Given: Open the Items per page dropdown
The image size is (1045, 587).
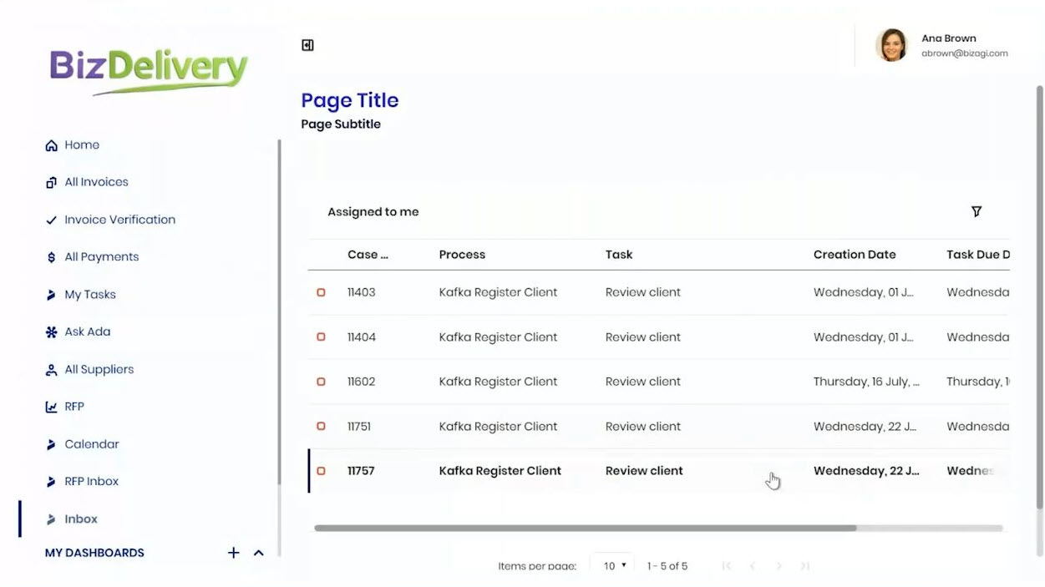Looking at the screenshot, I should coord(612,565).
